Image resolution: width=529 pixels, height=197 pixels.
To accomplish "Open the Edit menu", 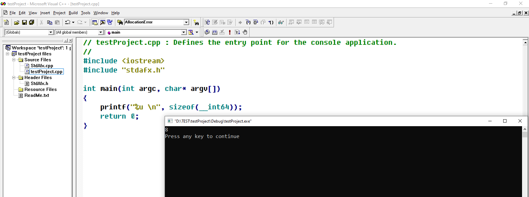I will 22,13.
